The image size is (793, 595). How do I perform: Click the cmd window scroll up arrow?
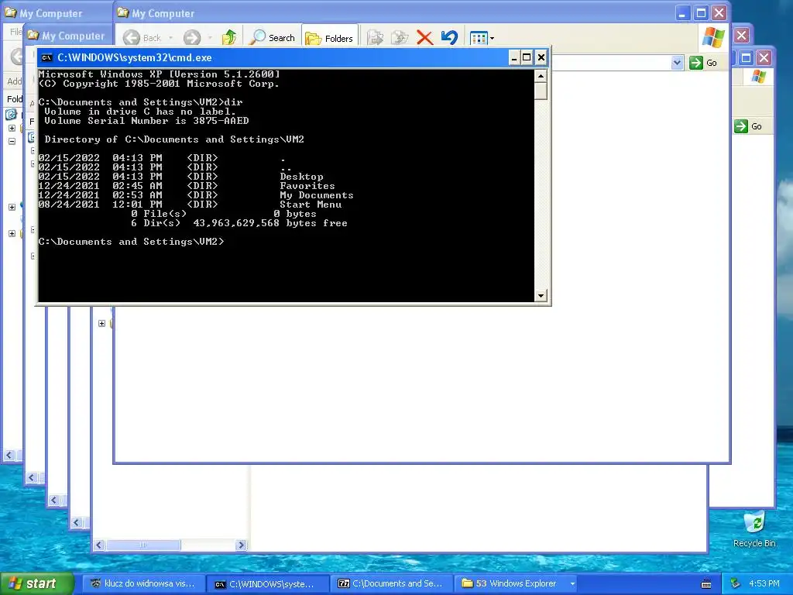tap(541, 77)
